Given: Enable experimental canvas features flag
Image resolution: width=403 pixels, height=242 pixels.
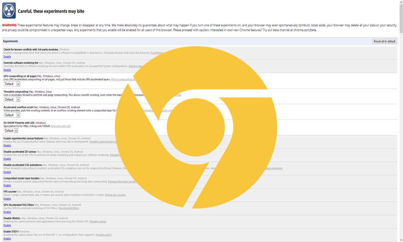Looking at the screenshot, I should (x=7, y=146).
